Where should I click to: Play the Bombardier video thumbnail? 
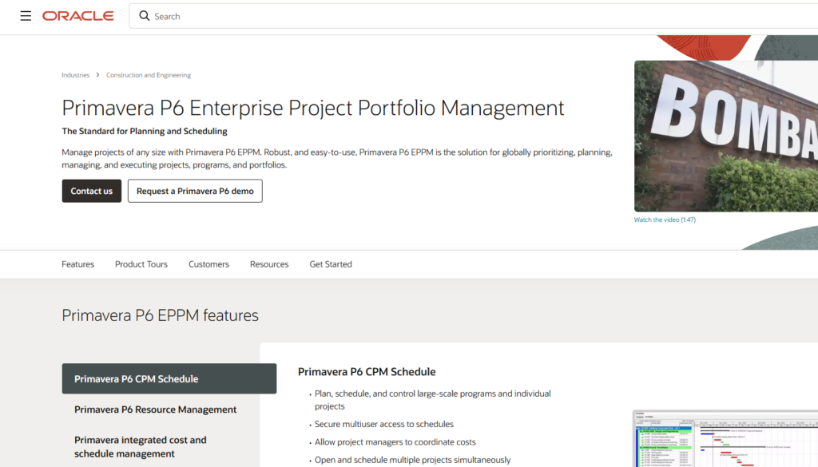point(726,136)
